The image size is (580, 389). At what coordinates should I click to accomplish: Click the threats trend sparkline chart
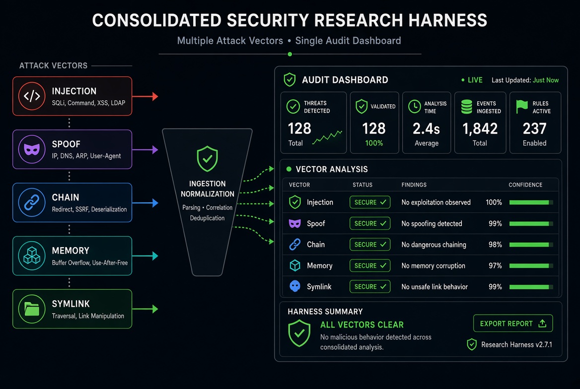[x=327, y=137]
